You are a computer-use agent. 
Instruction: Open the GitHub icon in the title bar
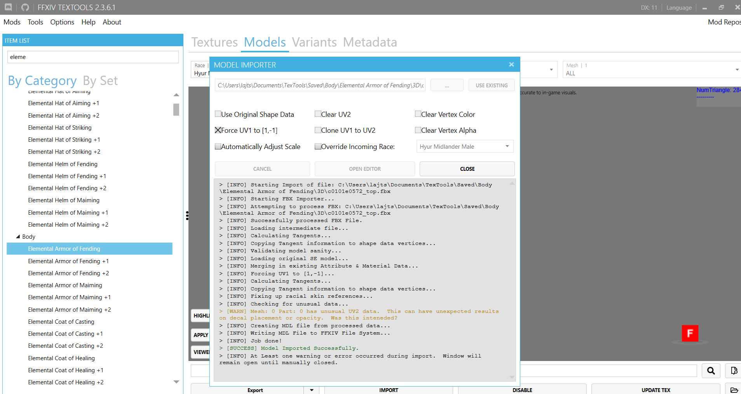(24, 7)
